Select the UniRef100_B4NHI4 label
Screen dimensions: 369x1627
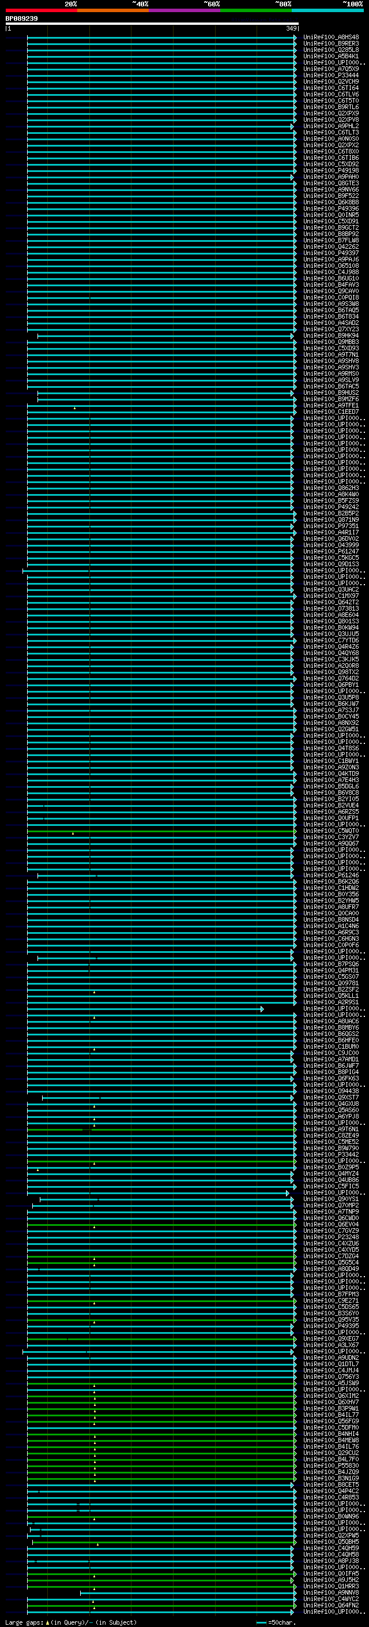(331, 1434)
